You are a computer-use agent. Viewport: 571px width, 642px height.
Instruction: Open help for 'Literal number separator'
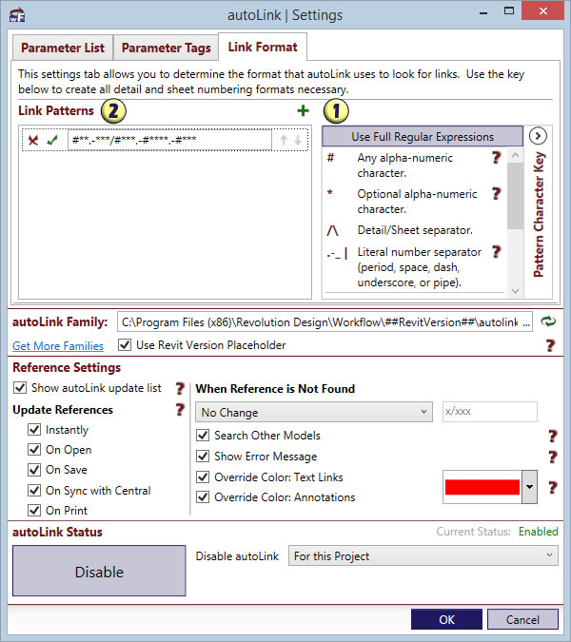[x=496, y=251]
